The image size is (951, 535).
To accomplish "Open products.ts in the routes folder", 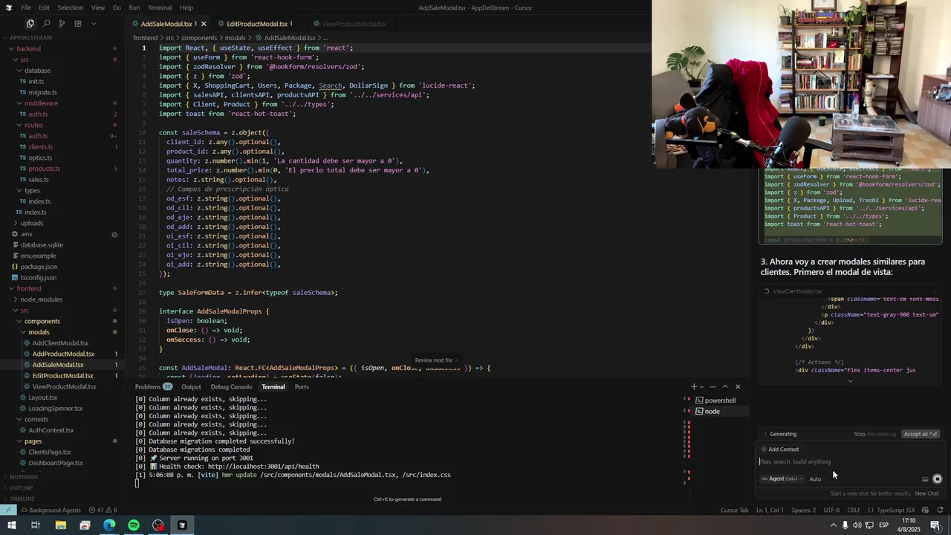I will pyautogui.click(x=44, y=169).
